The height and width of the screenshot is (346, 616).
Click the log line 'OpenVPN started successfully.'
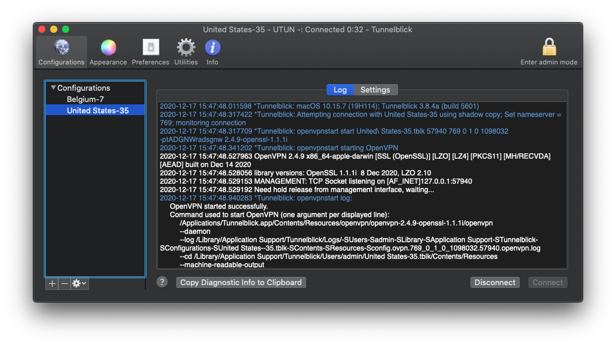tap(219, 206)
